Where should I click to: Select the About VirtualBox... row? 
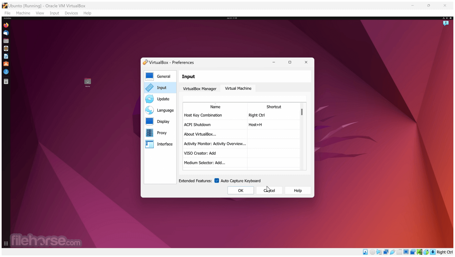(x=241, y=134)
